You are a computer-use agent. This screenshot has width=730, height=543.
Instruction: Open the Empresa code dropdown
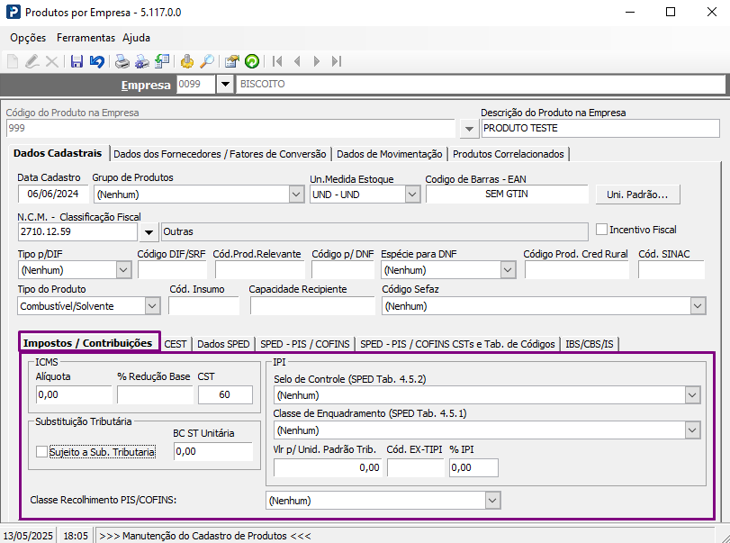pyautogui.click(x=225, y=85)
